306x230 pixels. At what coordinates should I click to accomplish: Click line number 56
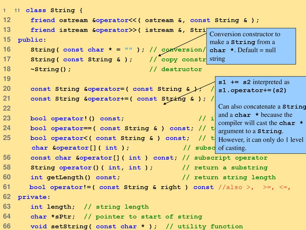7,157
